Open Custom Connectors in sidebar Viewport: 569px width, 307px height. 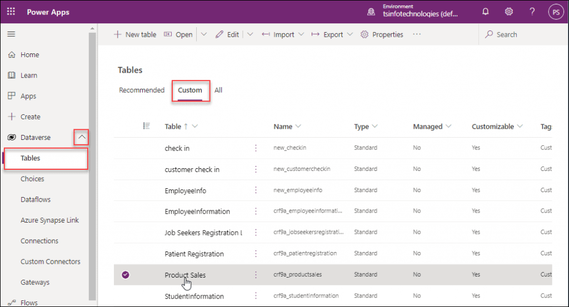click(x=51, y=261)
